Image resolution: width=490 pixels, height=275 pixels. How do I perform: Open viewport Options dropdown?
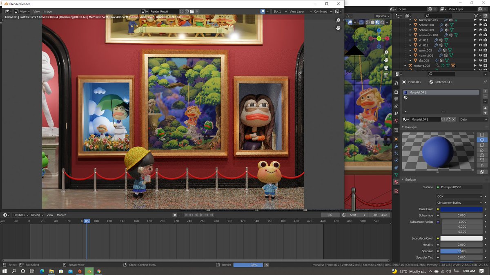point(381,16)
